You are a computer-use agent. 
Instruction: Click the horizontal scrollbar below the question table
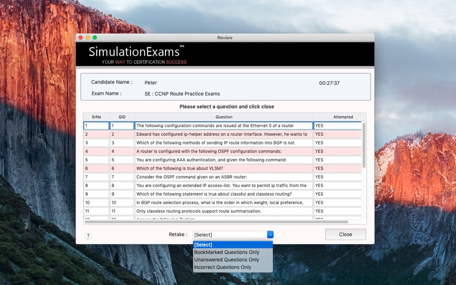click(216, 222)
